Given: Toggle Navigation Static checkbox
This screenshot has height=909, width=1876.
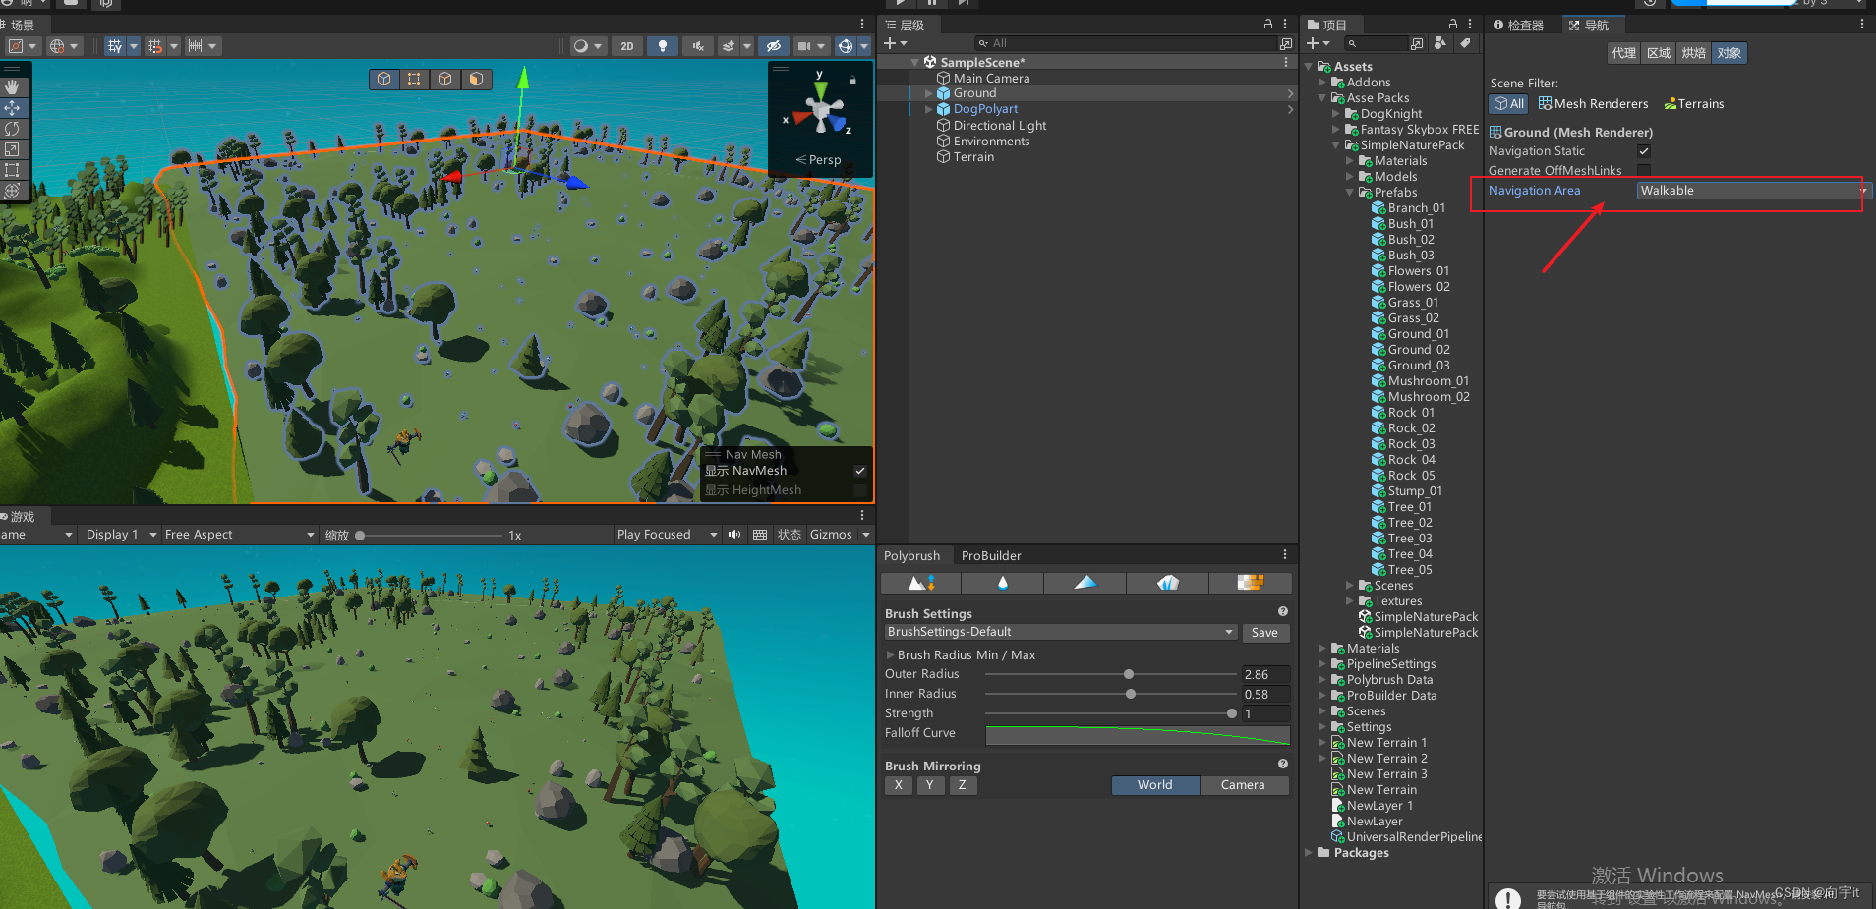Looking at the screenshot, I should pos(1644,151).
